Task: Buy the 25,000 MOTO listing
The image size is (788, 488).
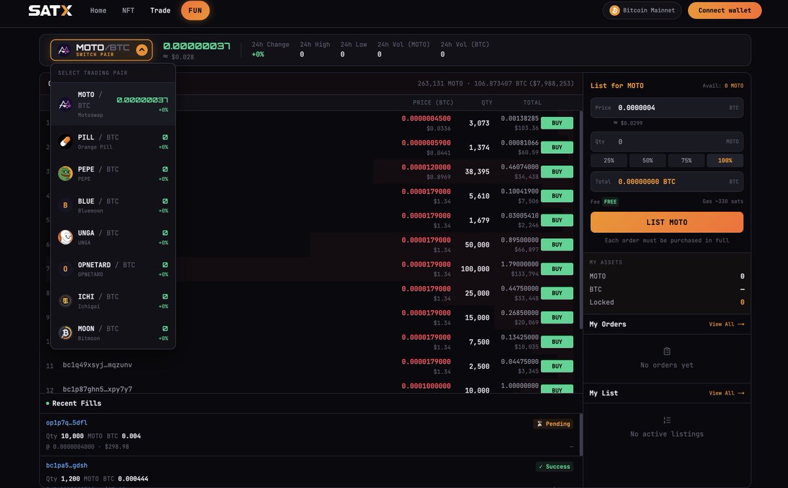Action: pos(557,293)
